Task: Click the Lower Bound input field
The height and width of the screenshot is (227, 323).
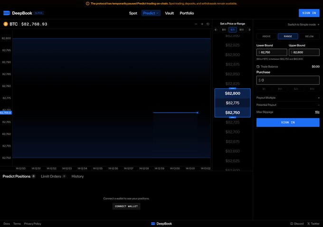Action: (272, 52)
